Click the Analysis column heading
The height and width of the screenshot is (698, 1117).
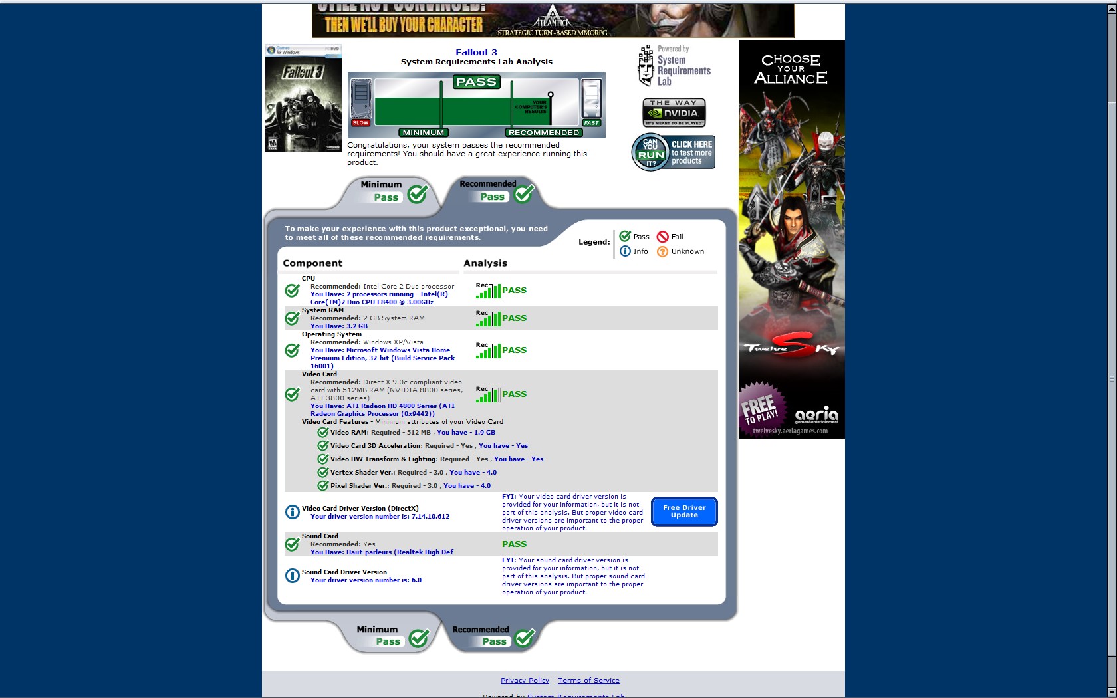click(485, 263)
